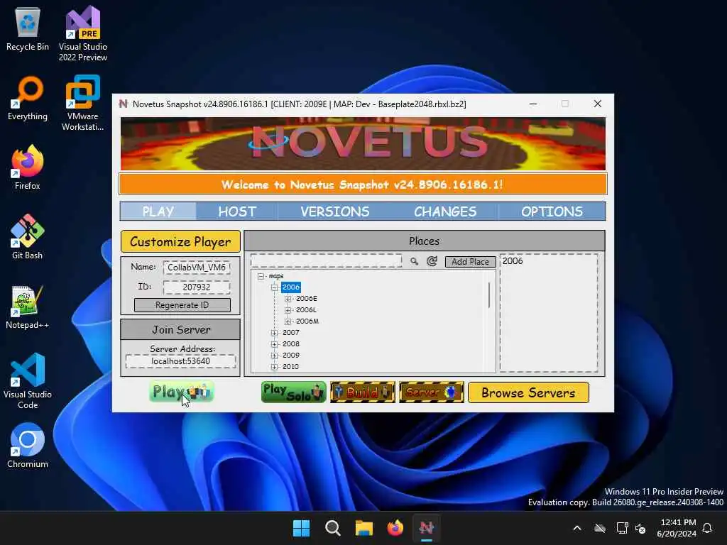Click the map description box

[549, 313]
